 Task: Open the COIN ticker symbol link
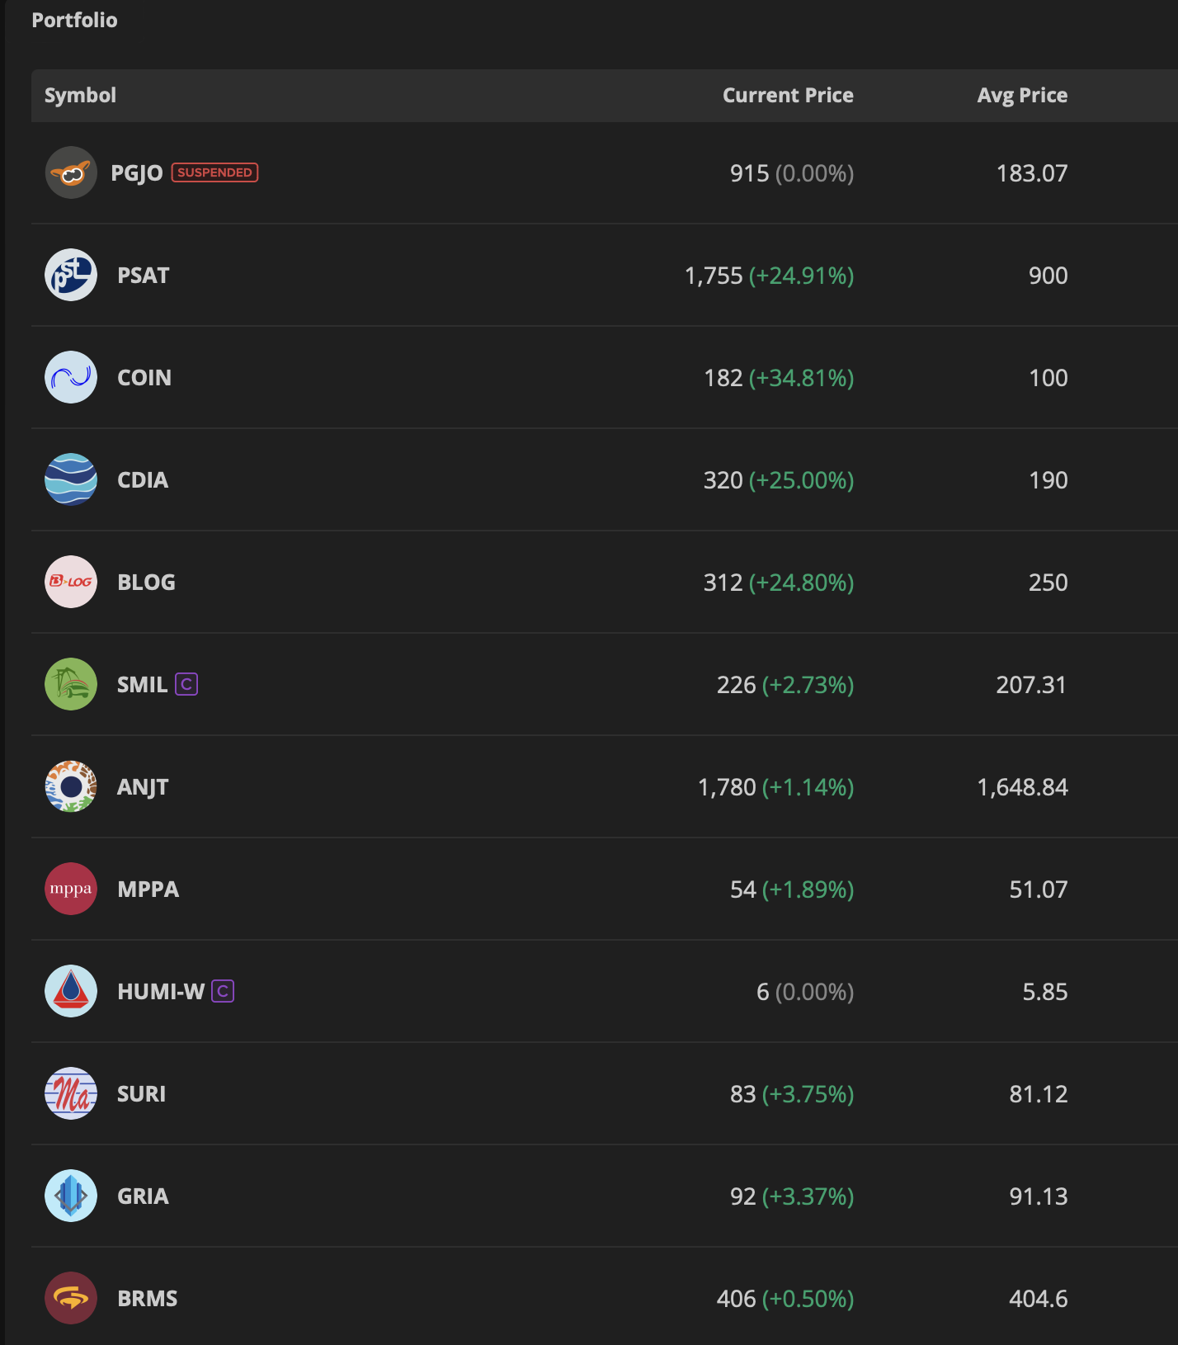[x=144, y=378]
